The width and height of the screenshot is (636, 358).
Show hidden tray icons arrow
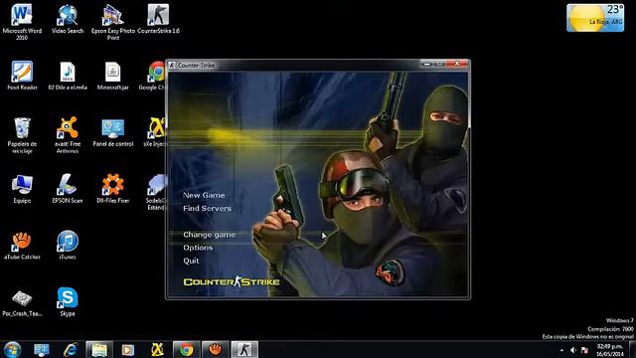point(561,350)
